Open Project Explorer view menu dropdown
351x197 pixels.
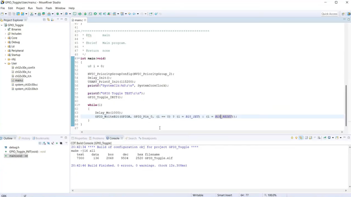point(58,20)
